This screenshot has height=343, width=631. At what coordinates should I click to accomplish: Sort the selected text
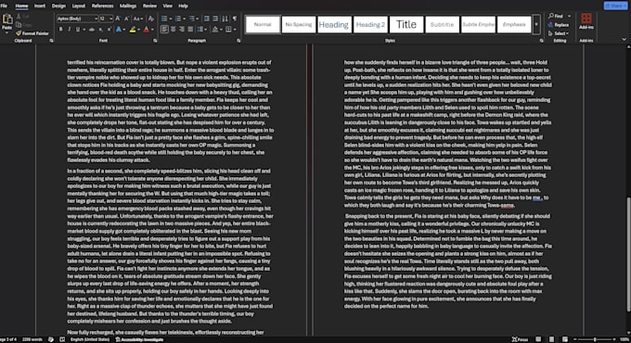[225, 19]
